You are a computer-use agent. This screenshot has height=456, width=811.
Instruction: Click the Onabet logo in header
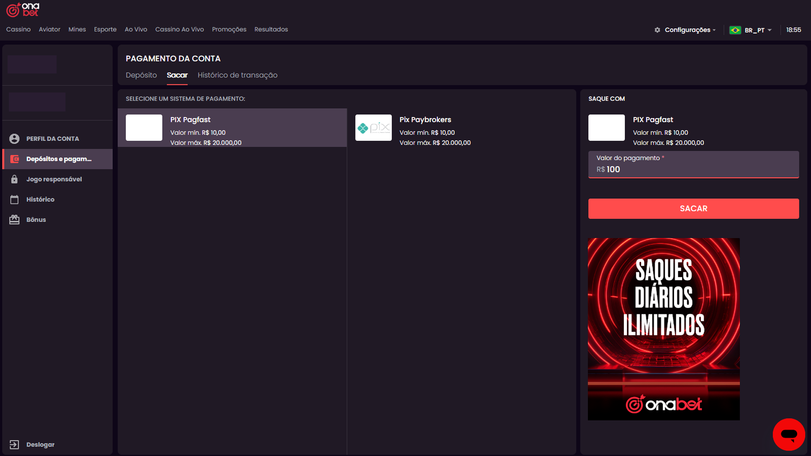pyautogui.click(x=23, y=10)
